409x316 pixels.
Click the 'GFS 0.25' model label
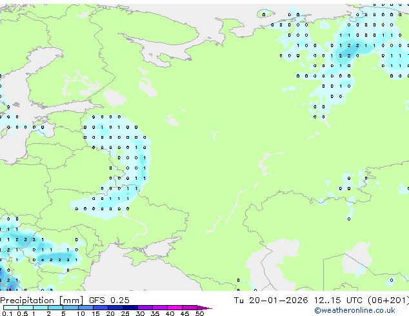(x=109, y=301)
